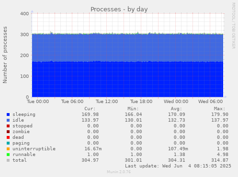This screenshot has height=177, width=238.
Task: Click idle average value 132.73
Action: [177, 120]
